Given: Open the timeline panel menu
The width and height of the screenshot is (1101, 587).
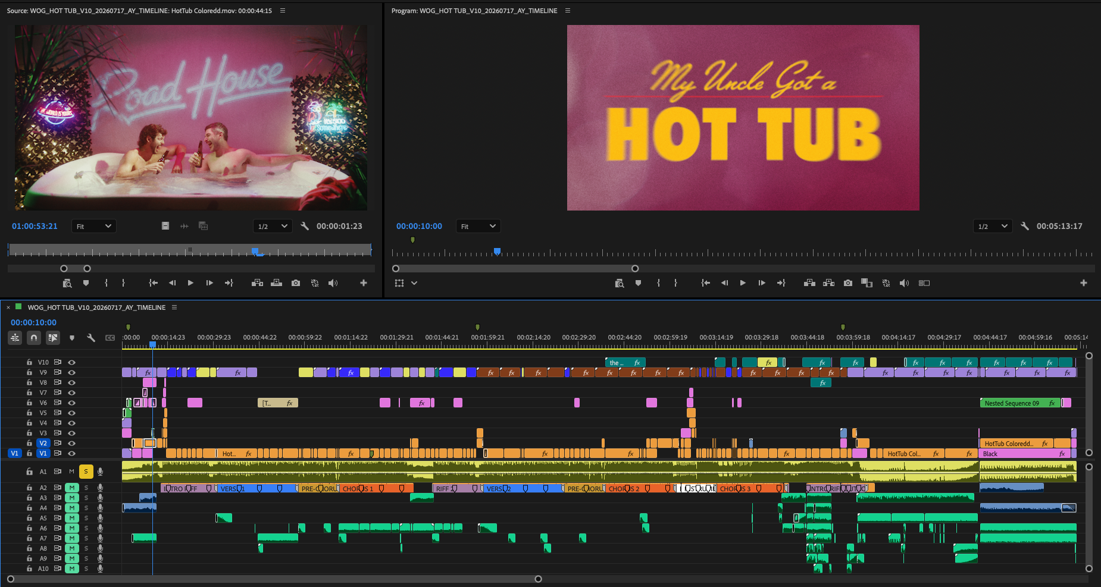Looking at the screenshot, I should coord(174,307).
